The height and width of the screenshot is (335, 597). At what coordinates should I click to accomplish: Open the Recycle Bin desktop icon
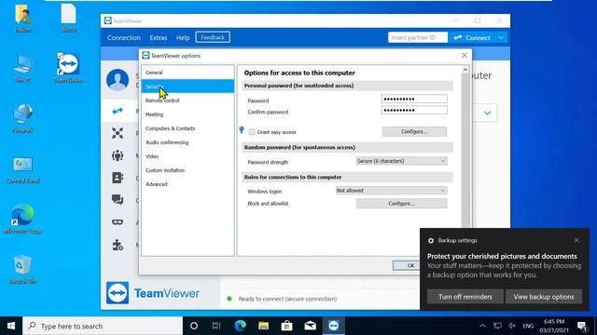(22, 269)
